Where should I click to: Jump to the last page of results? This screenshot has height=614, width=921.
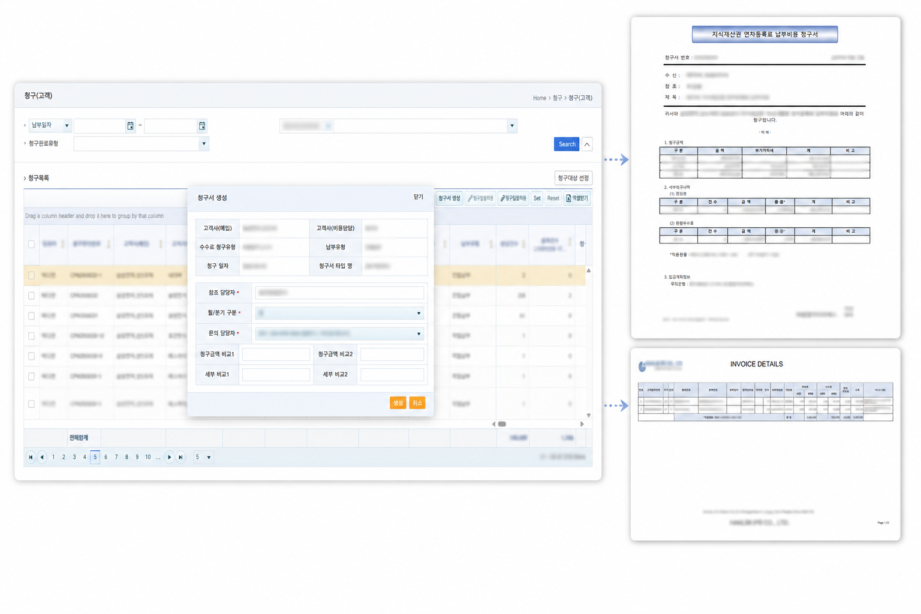point(180,457)
